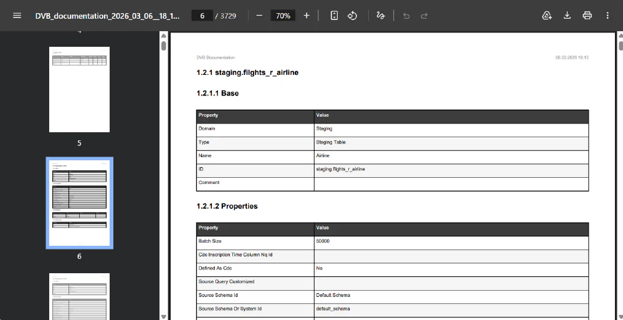This screenshot has height=320, width=623.
Task: Click the thumbnail panel scrollbar handle
Action: click(x=164, y=46)
